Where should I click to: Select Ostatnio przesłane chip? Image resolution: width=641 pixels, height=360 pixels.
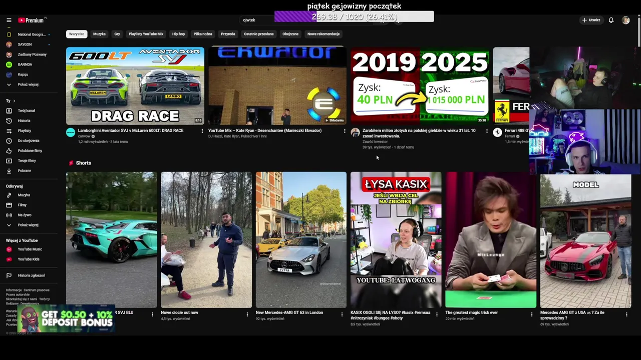point(259,34)
